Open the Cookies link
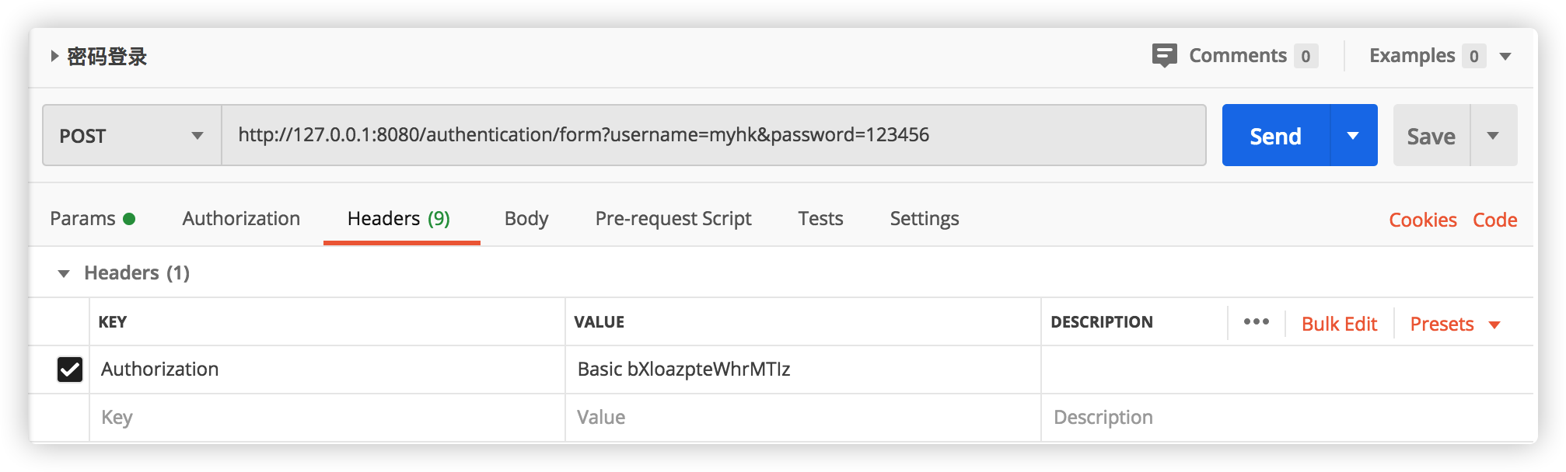 (1423, 220)
